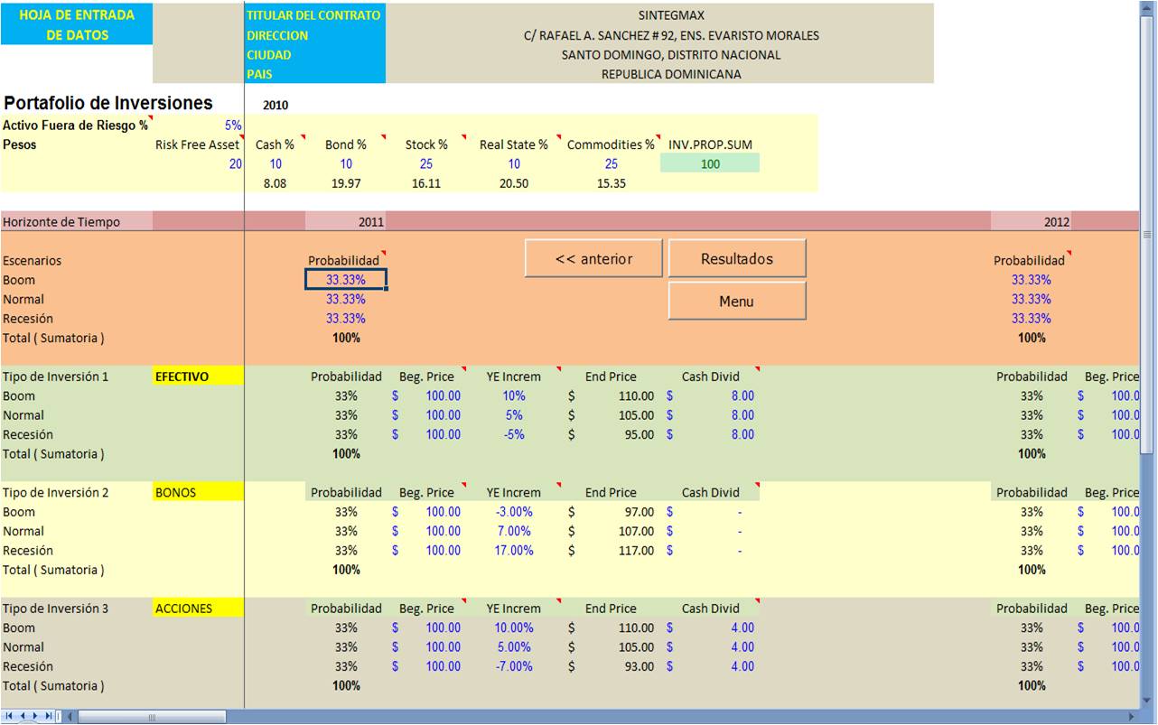Image resolution: width=1158 pixels, height=725 pixels.
Task: Click the EFECTIVO Recesión YE Increm -5% cell
Action: pos(514,434)
